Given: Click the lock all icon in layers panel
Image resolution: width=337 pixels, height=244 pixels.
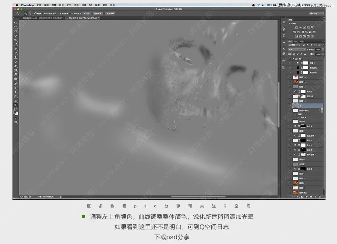Looking at the screenshot, I should [x=305, y=54].
